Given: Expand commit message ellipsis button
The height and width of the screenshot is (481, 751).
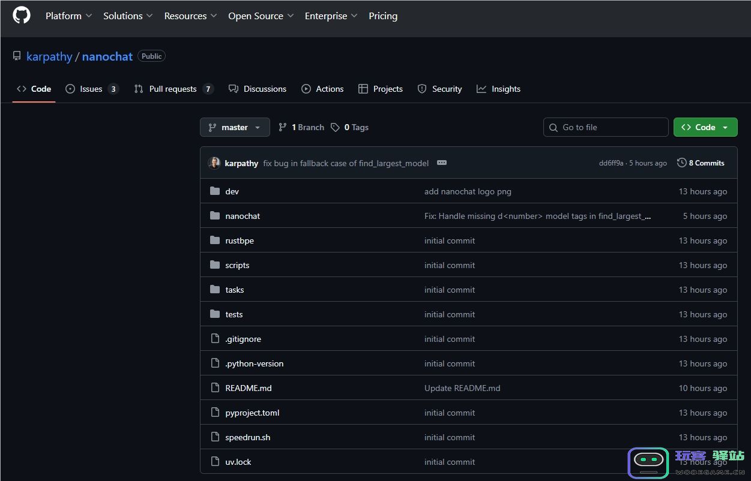Looking at the screenshot, I should pos(442,163).
